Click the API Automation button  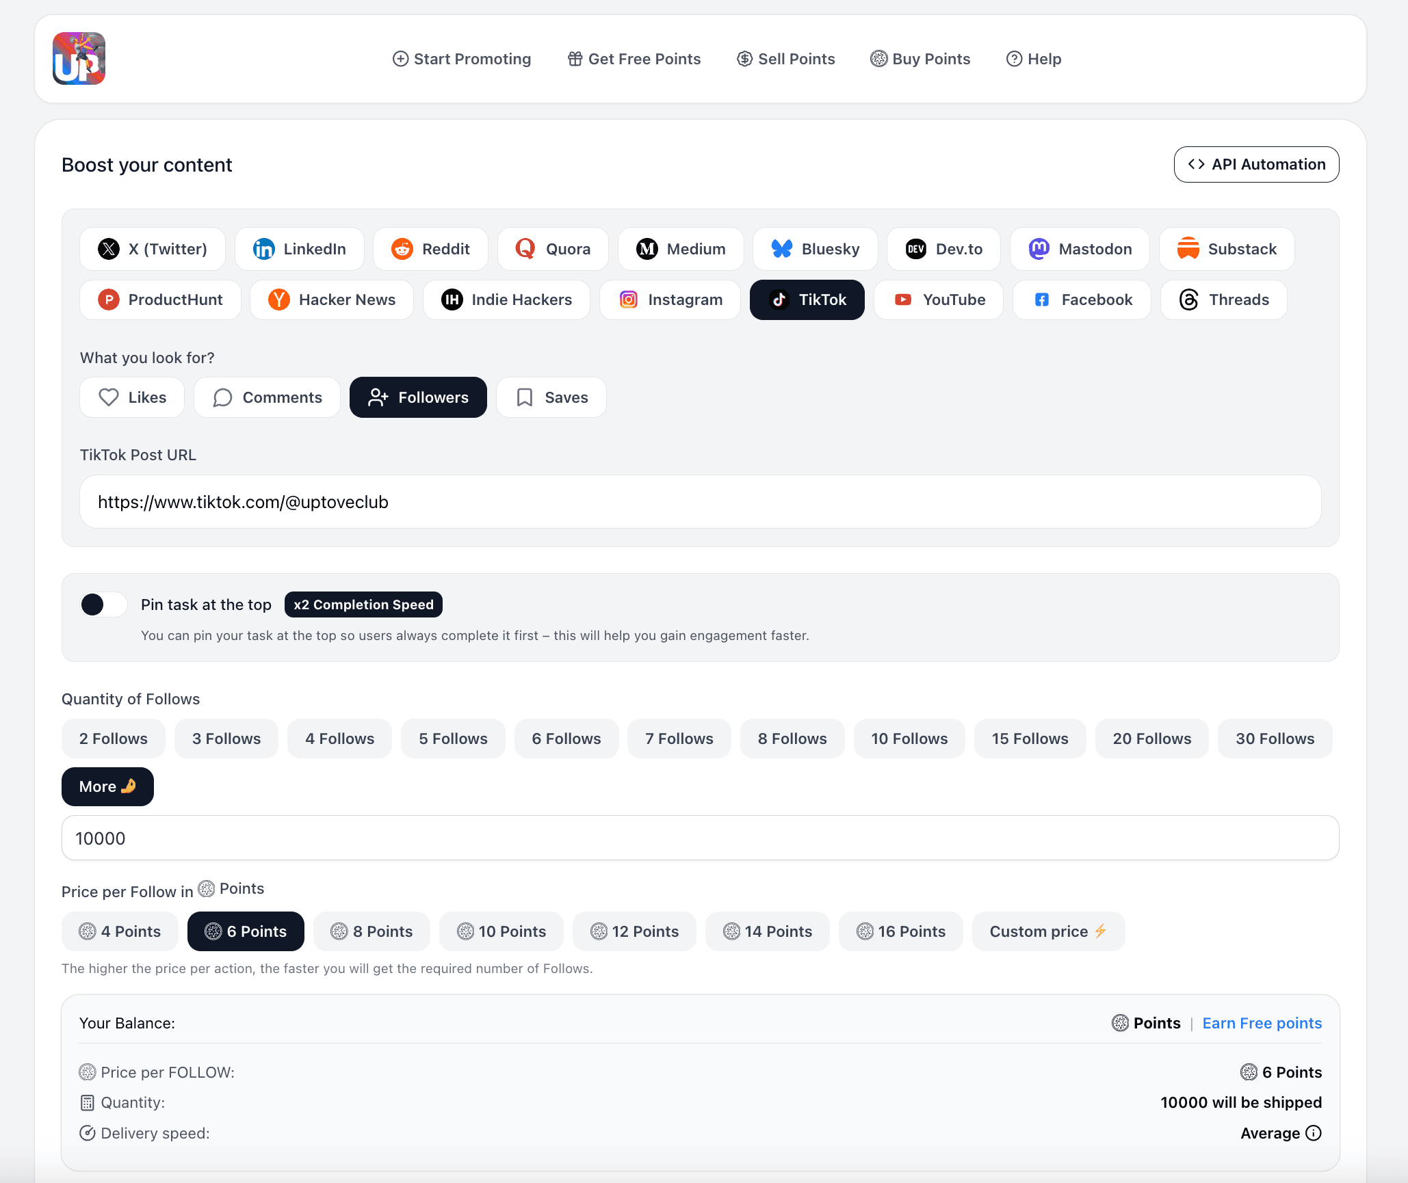1256,164
